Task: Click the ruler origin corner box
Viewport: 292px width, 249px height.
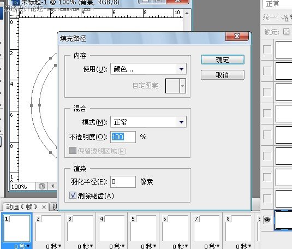Action: [14, 14]
